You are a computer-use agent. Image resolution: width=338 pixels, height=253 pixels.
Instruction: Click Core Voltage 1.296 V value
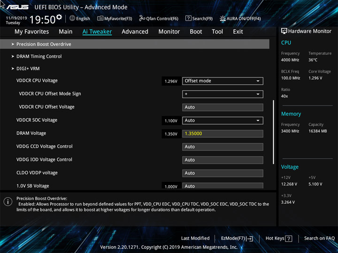(x=315, y=78)
